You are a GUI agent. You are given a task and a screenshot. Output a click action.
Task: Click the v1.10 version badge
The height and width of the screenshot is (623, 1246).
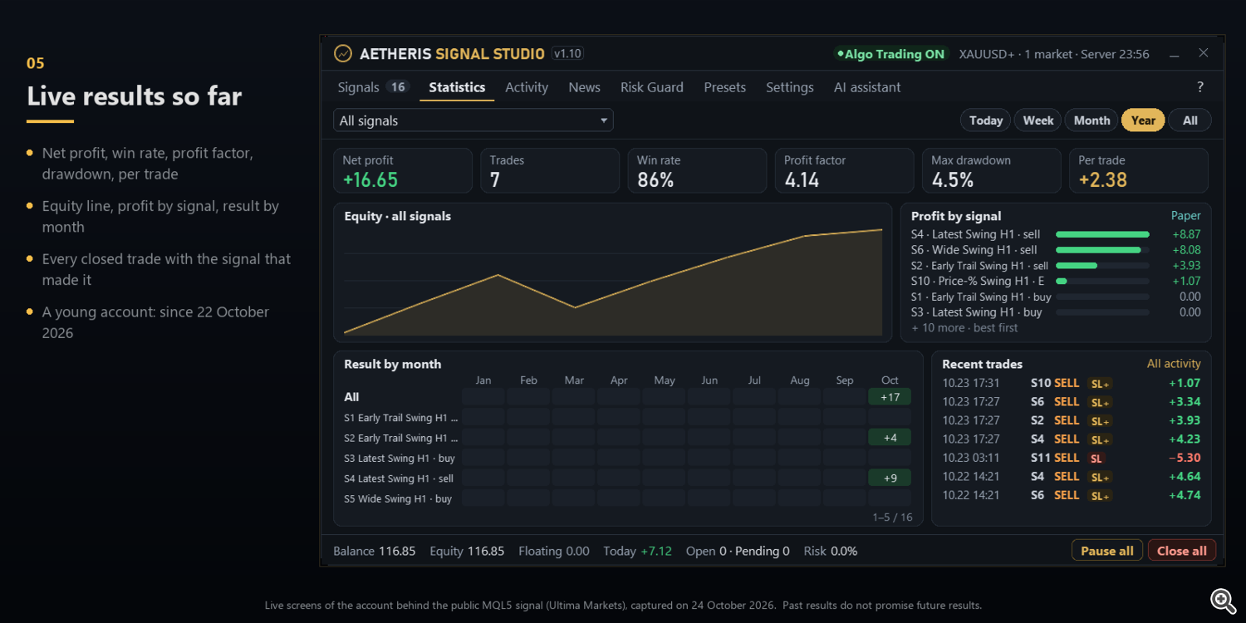568,54
